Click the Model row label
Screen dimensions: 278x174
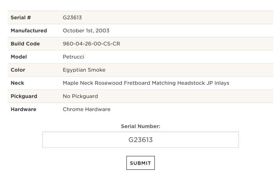19,57
